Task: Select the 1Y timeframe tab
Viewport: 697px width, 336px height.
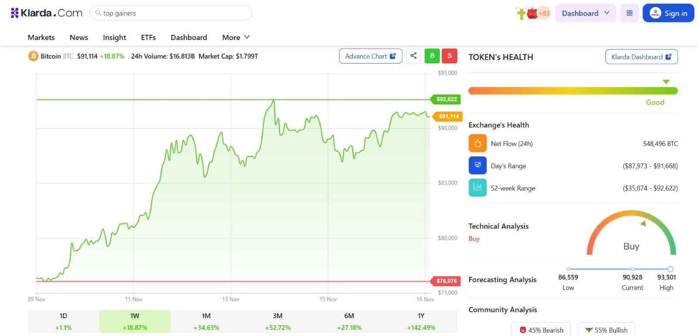Action: (x=421, y=321)
